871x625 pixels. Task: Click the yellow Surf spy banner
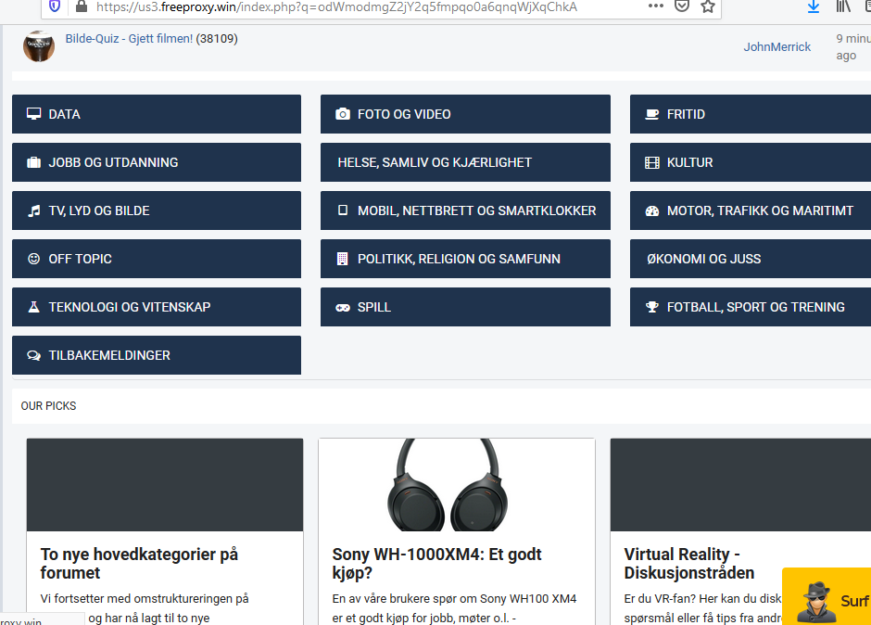click(x=827, y=596)
